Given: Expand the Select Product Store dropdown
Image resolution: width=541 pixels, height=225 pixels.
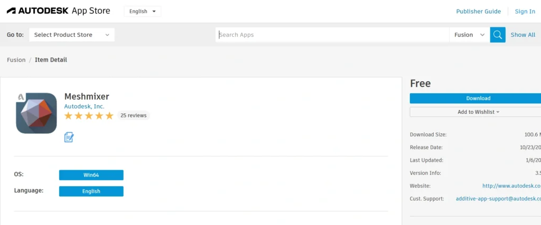Looking at the screenshot, I should [x=72, y=35].
